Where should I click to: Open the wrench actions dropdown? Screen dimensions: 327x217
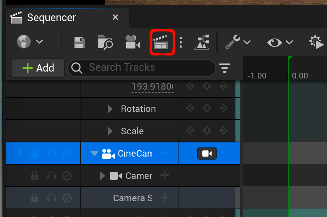pyautogui.click(x=238, y=42)
